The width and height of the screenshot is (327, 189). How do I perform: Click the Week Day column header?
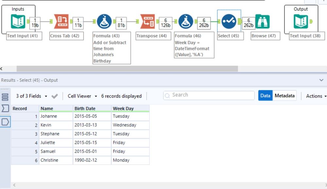[x=130, y=108]
